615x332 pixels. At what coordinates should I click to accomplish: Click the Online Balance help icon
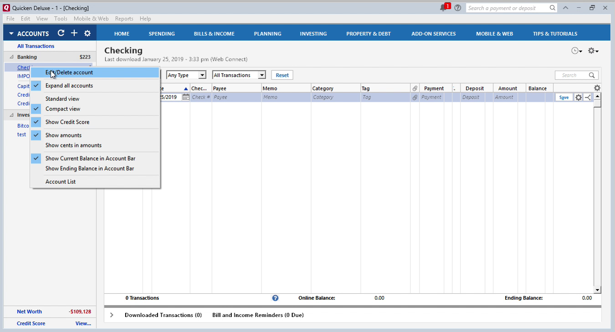pos(275,298)
